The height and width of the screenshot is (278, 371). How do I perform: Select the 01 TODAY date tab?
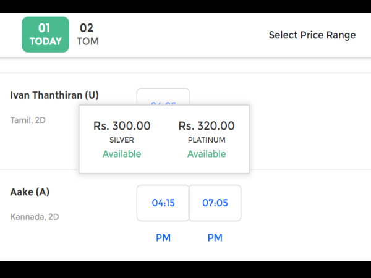tap(45, 35)
